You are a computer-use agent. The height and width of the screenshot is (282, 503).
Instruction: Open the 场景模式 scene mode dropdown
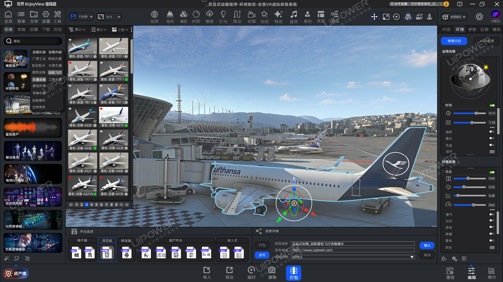(x=454, y=17)
